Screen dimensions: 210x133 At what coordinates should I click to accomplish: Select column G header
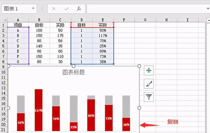tap(145, 20)
